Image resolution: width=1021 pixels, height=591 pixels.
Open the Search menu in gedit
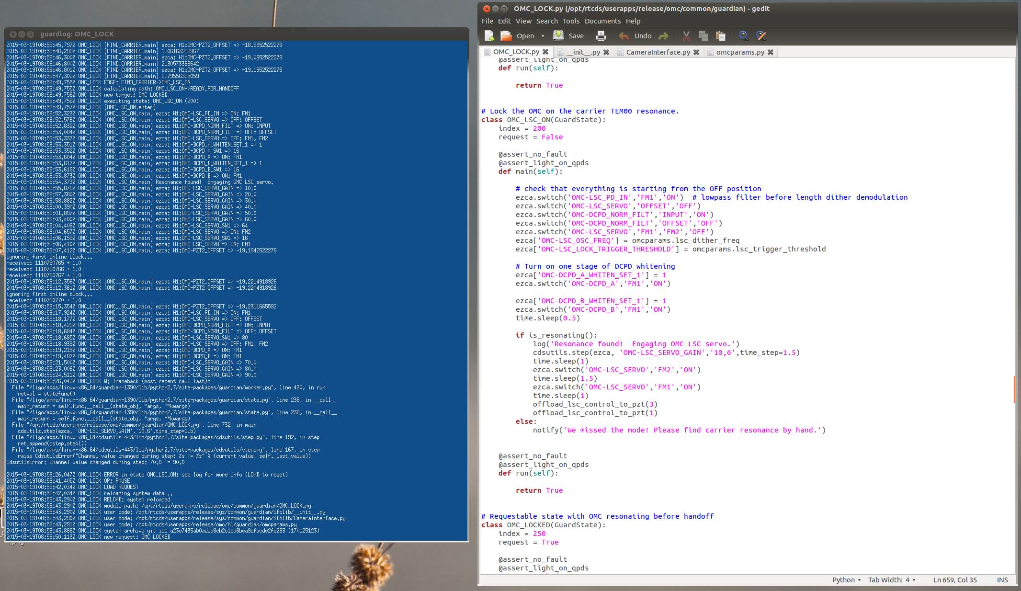pyautogui.click(x=547, y=21)
